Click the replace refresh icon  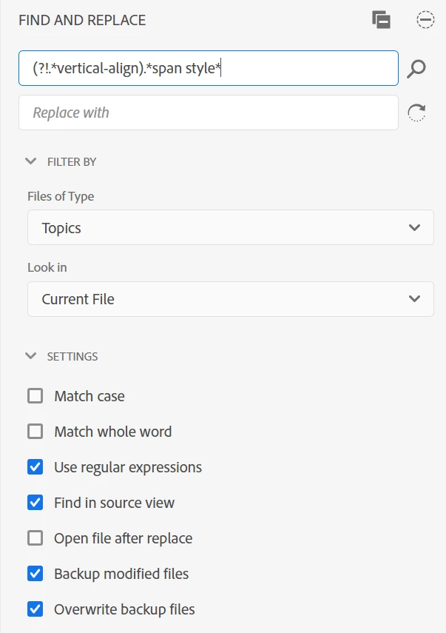(x=417, y=113)
